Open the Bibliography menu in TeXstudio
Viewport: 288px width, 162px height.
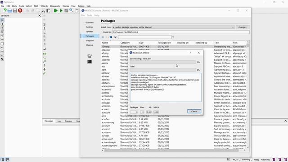pyautogui.click(x=55, y=6)
